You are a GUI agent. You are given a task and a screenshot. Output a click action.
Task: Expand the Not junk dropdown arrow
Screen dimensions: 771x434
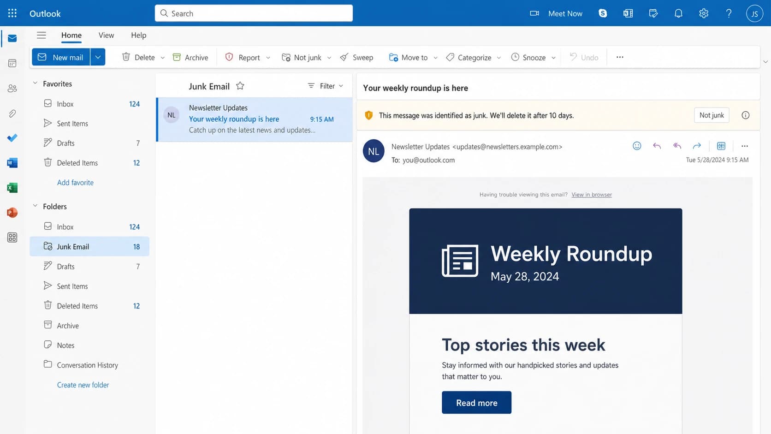coord(329,58)
